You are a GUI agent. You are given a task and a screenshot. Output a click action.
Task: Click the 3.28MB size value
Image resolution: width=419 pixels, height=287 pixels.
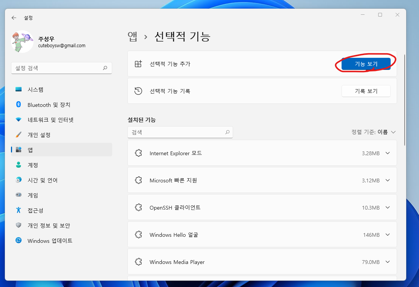pos(371,153)
